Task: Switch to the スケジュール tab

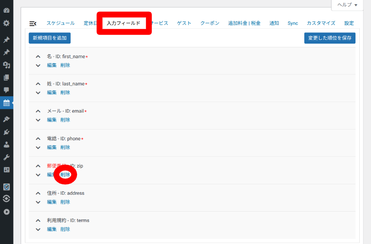Action: pyautogui.click(x=61, y=23)
